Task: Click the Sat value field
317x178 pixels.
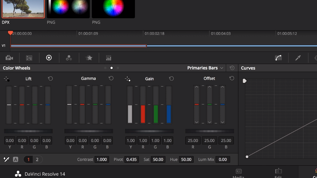Action: click(x=158, y=160)
